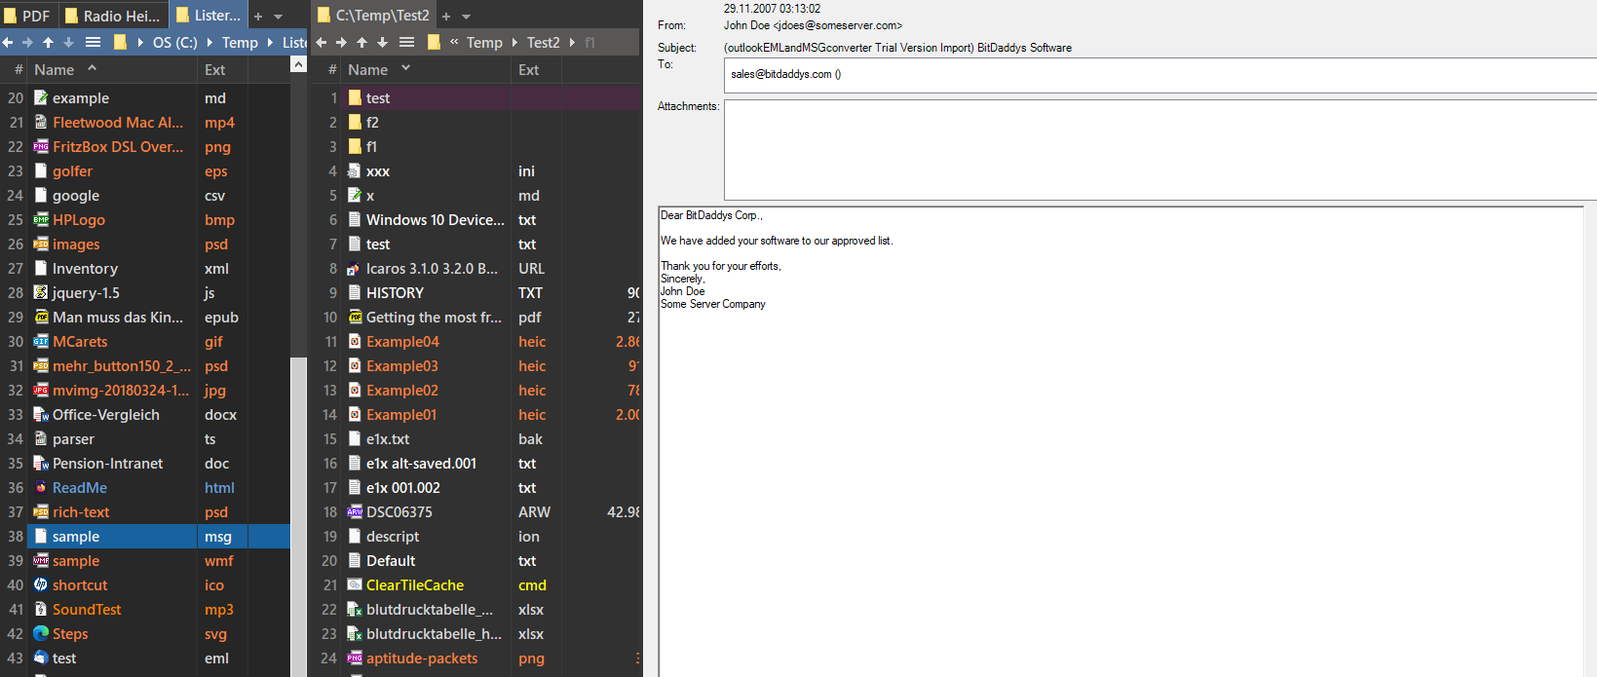The image size is (1597, 677).
Task: Go forward in the left pane
Action: coord(27,43)
